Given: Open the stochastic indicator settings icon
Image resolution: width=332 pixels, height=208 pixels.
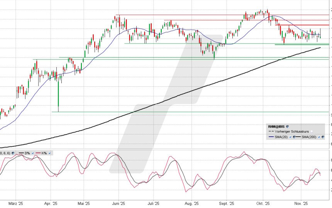Looking at the screenshot, I should 12,153.
